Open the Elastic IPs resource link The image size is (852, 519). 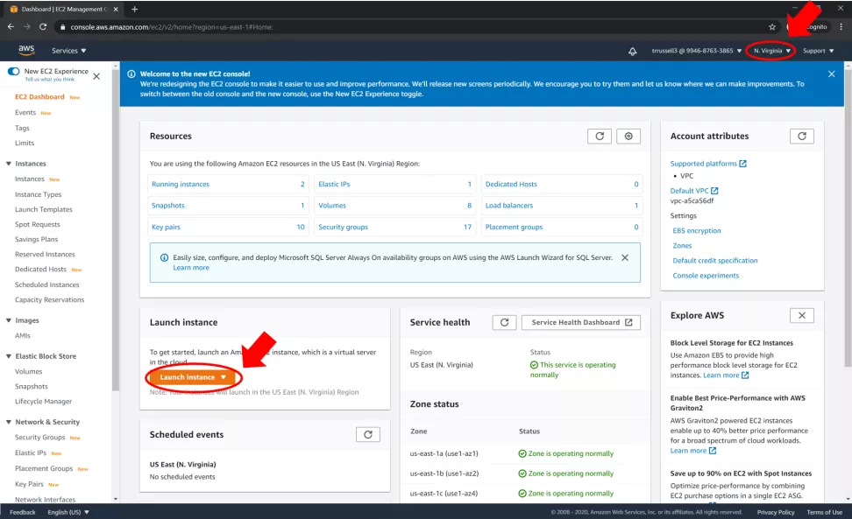[x=334, y=185]
